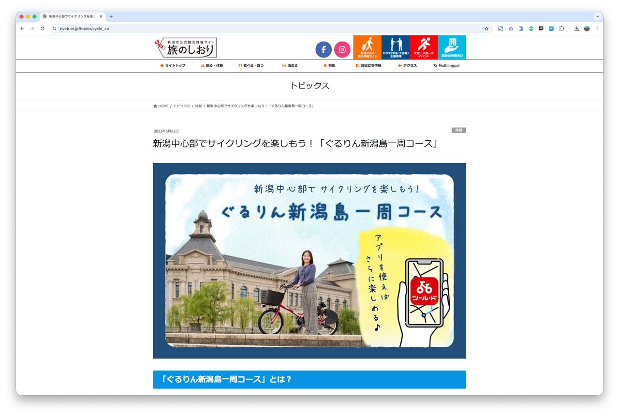Screen dimensions: 619x416
Task: Select the 食べる・買う navigation item
Action: tap(251, 65)
